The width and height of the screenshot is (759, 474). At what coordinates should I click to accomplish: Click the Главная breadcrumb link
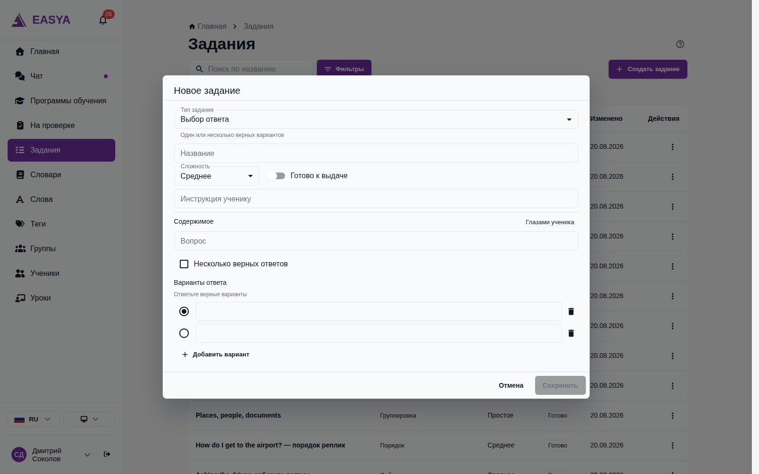[x=212, y=27]
